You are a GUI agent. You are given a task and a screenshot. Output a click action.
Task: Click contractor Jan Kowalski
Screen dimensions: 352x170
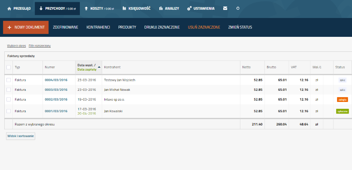[x=113, y=111]
